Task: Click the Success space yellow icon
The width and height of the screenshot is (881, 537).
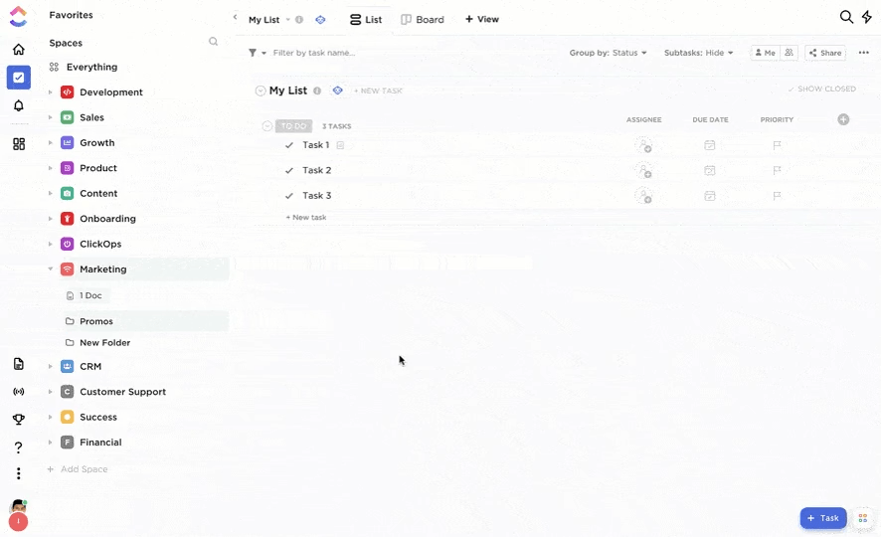Action: click(67, 417)
